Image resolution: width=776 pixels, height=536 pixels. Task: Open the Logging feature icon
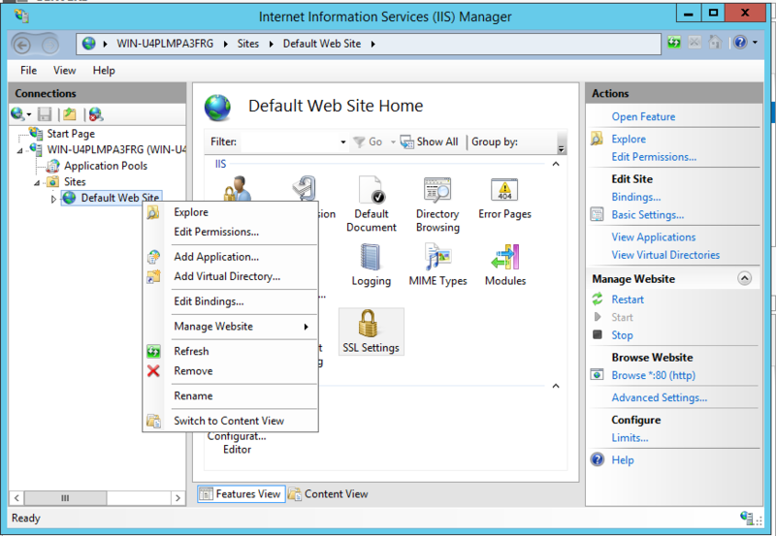pos(371,257)
